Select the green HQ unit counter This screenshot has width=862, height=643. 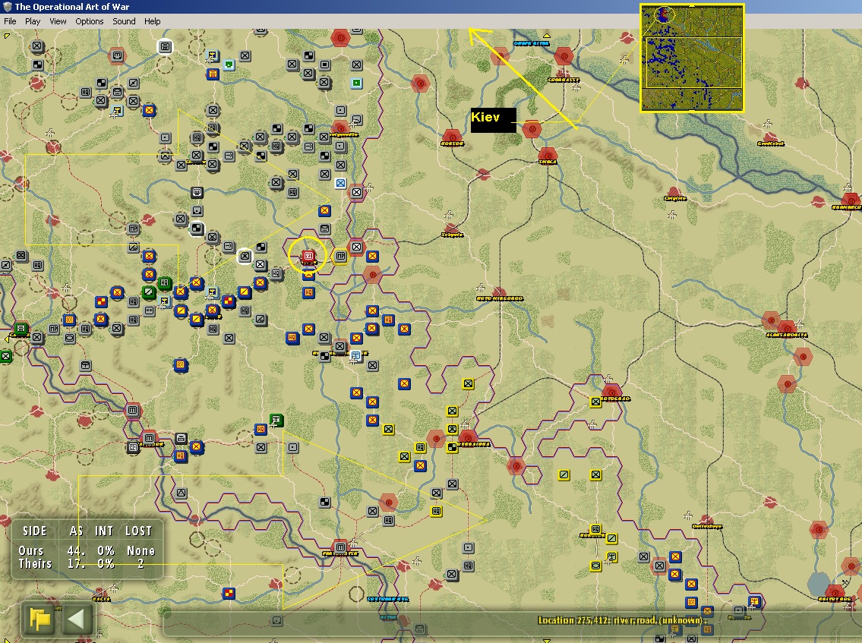click(x=164, y=282)
